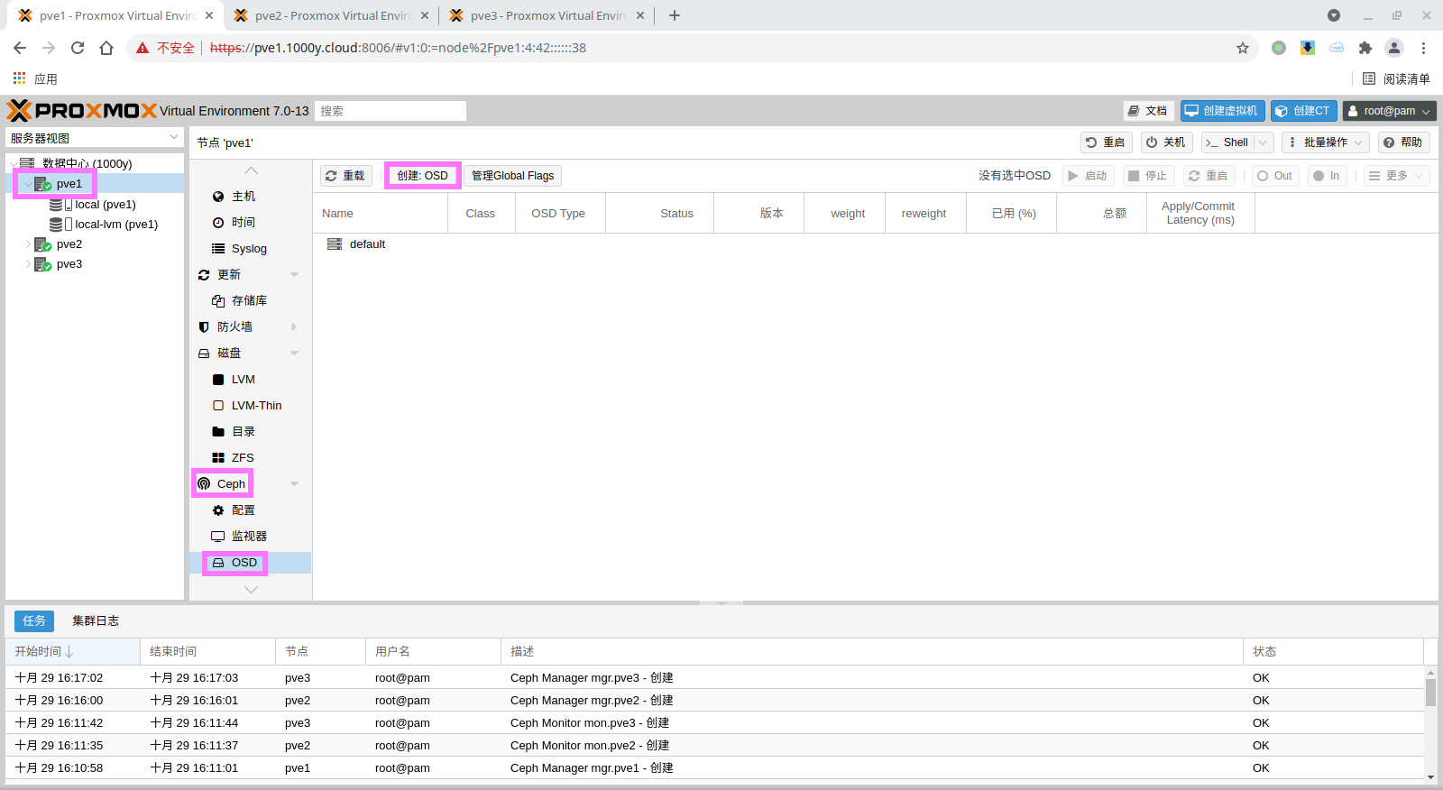This screenshot has height=790, width=1443.
Task: Click the 创建: OSD button
Action: (x=422, y=176)
